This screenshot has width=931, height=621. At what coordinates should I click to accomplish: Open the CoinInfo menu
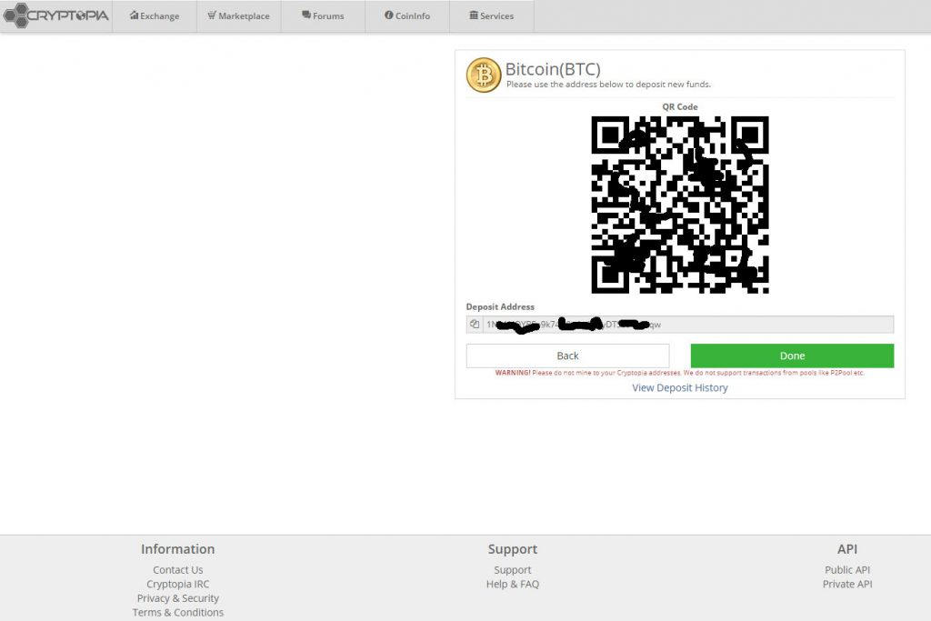[407, 16]
